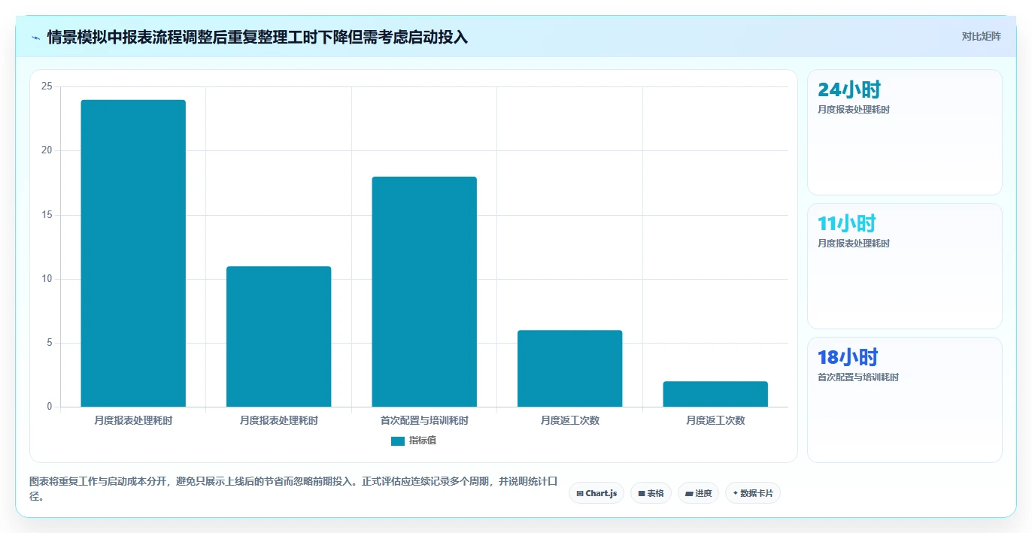Click the y-axis tick label 25
The height and width of the screenshot is (533, 1032).
47,86
